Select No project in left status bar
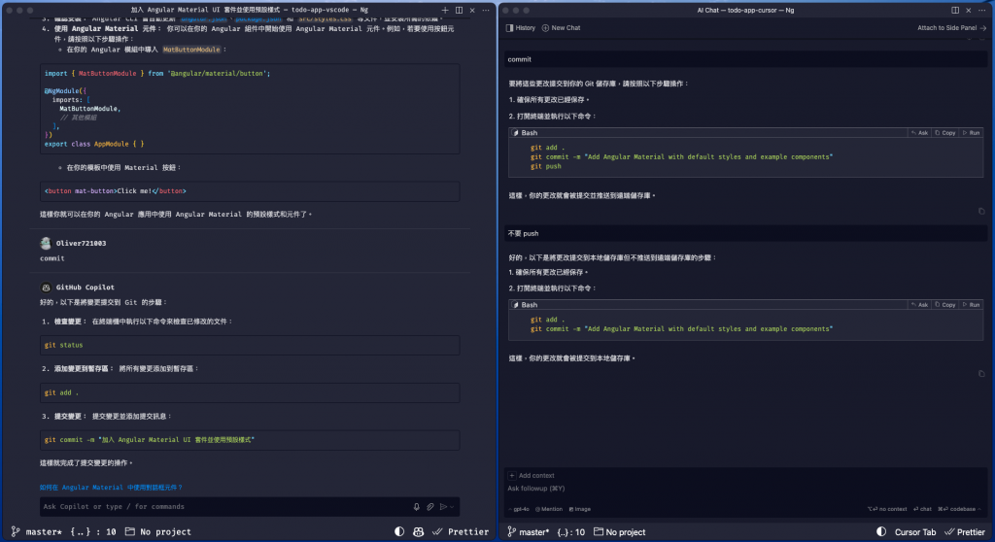Screen dimensions: 995x542 pos(158,532)
